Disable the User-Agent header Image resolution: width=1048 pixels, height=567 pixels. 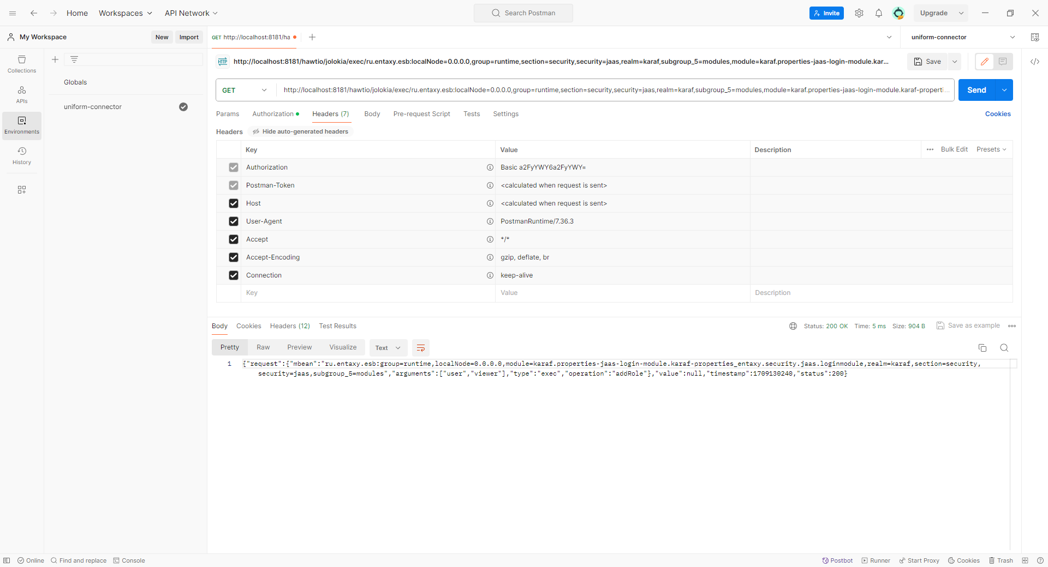point(234,221)
